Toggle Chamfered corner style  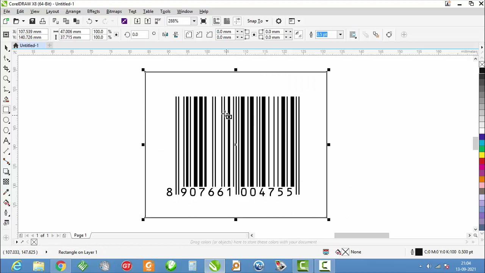209,35
